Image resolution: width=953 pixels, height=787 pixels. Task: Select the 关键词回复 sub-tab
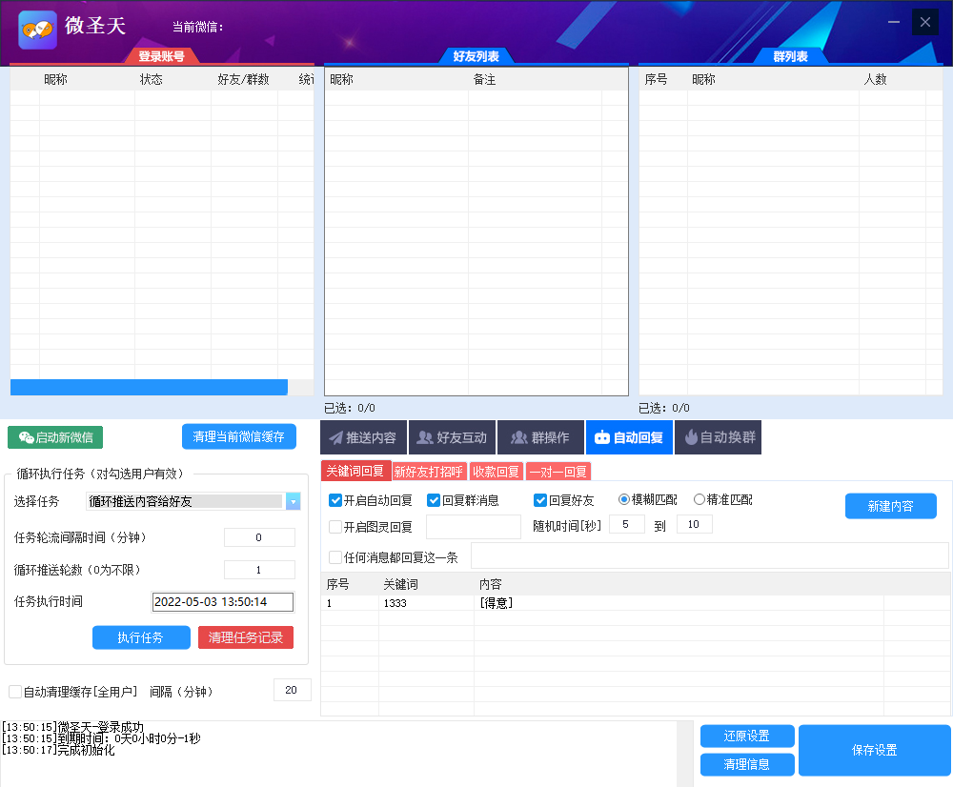click(x=355, y=471)
